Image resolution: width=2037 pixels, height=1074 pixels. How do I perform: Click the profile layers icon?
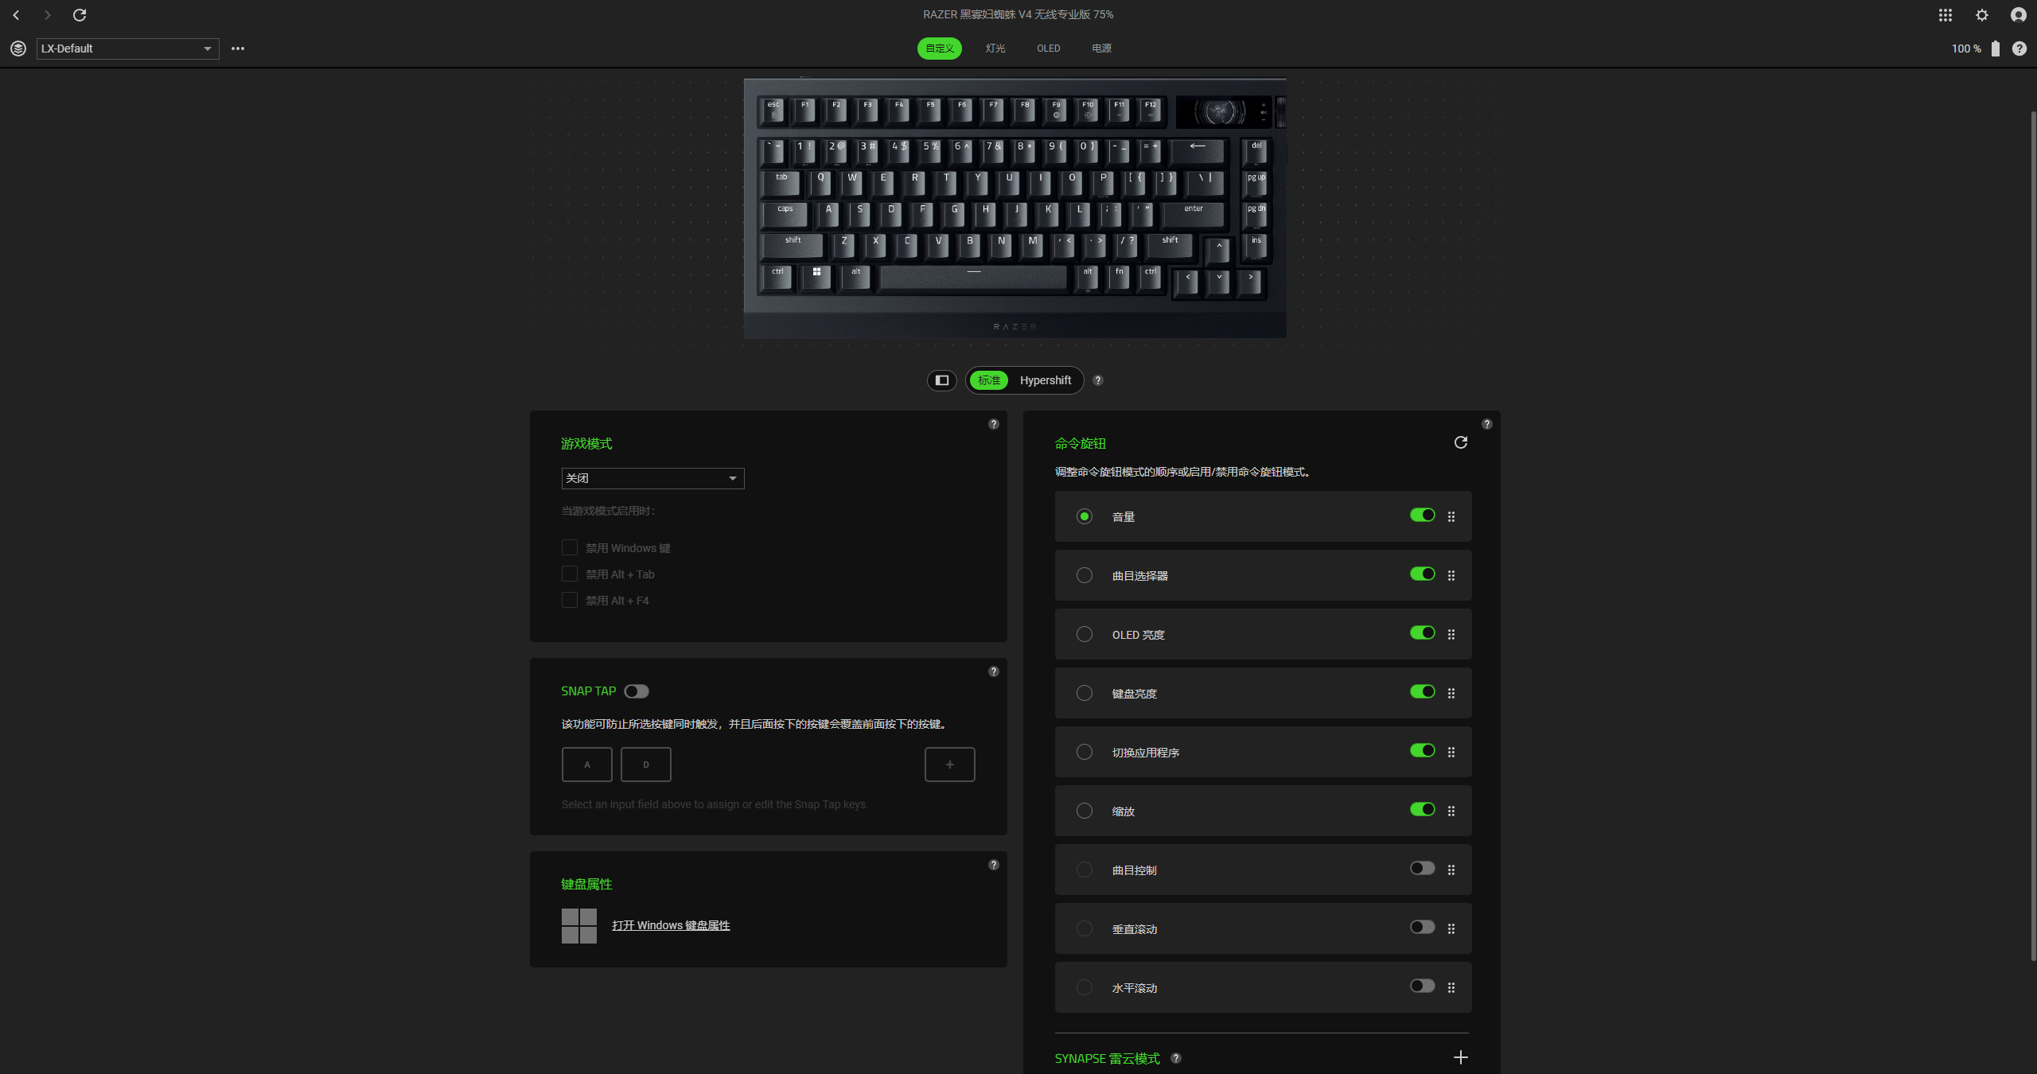(x=18, y=49)
